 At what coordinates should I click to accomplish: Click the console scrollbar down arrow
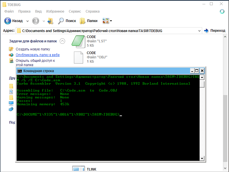click(202, 158)
